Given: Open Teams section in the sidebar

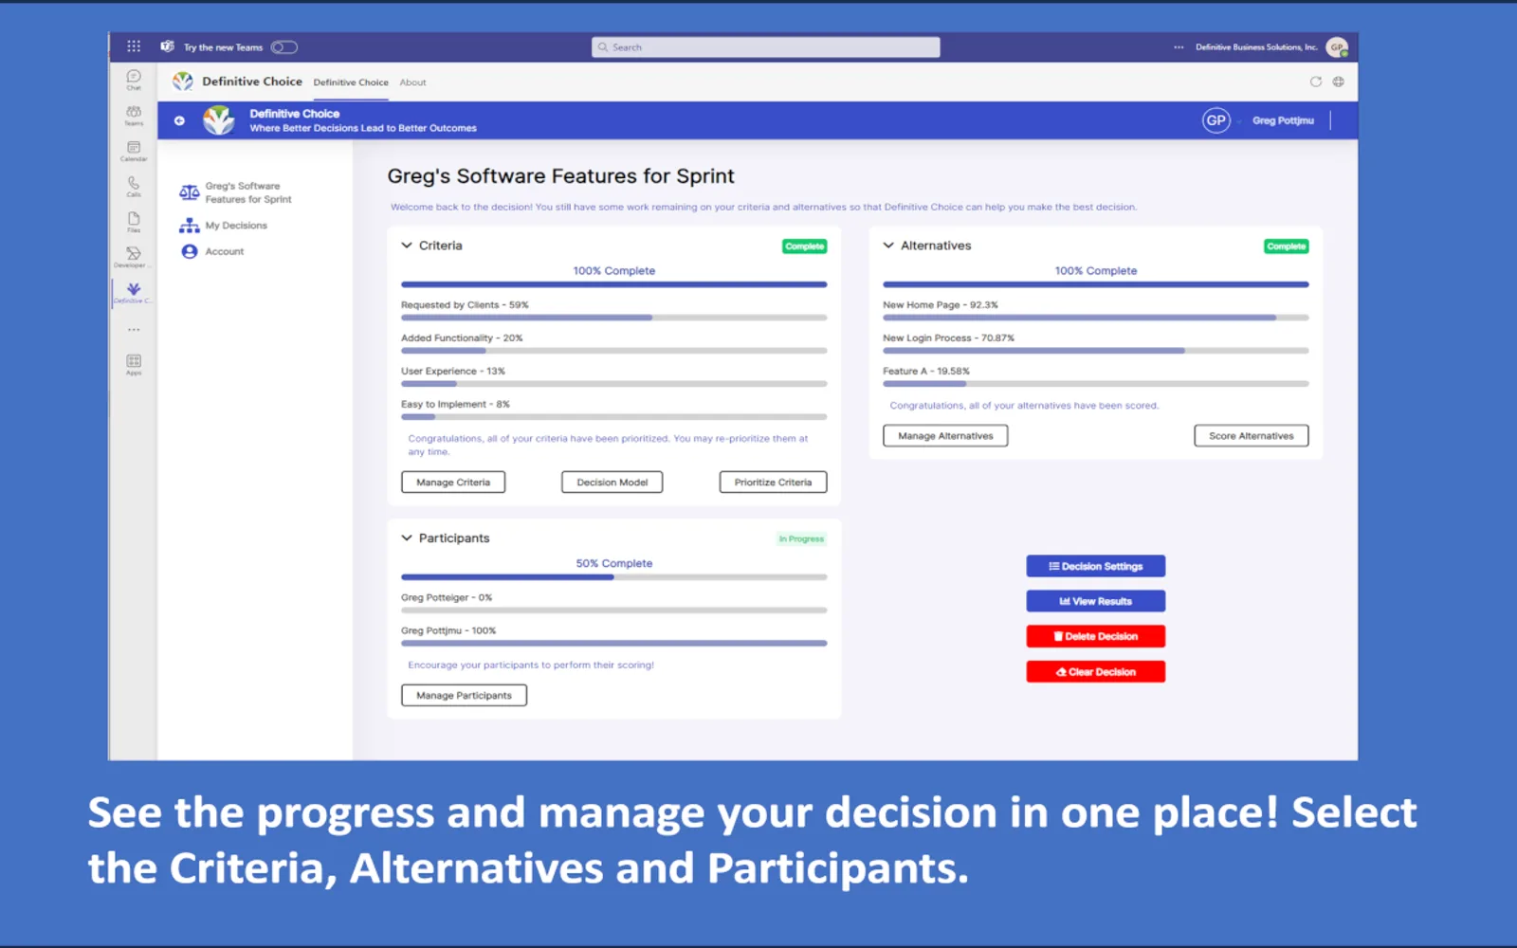Looking at the screenshot, I should pos(134,116).
